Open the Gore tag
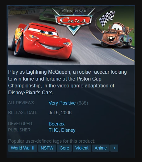The image size is (142, 162). click(64, 148)
